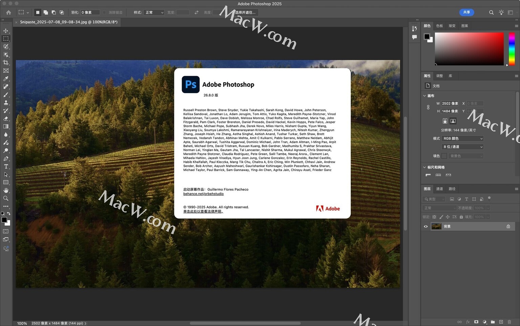Click the Create new layer icon
Image resolution: width=520 pixels, height=326 pixels.
[x=501, y=322]
